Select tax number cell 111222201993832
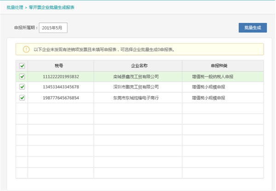 point(61,76)
